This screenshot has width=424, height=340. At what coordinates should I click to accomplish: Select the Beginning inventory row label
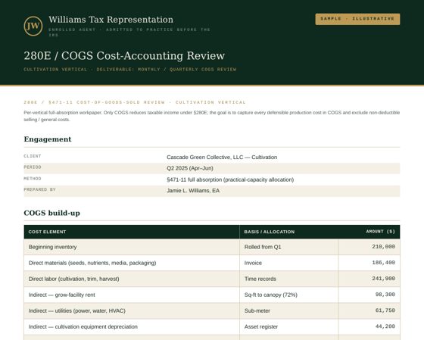tap(53, 247)
